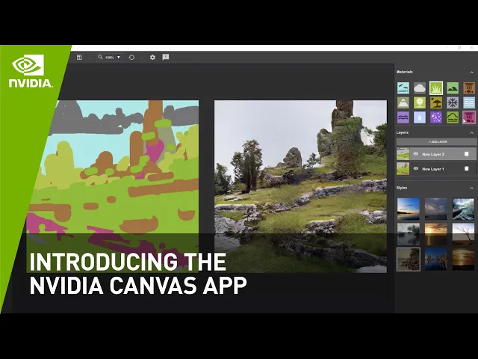The width and height of the screenshot is (478, 359).
Task: Hide New Layer 2 with eye icon
Action: tap(415, 154)
